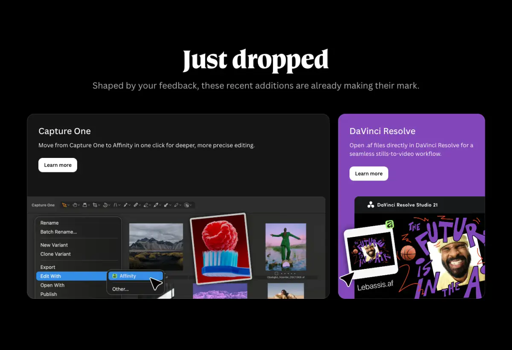
Task: Click the Capture One label in toolbar
Action: point(43,205)
